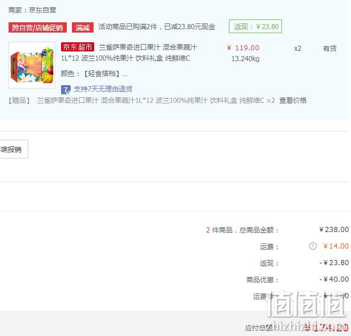Select the 影响报销 button
Viewport: 351px width, 336px height.
14,149
